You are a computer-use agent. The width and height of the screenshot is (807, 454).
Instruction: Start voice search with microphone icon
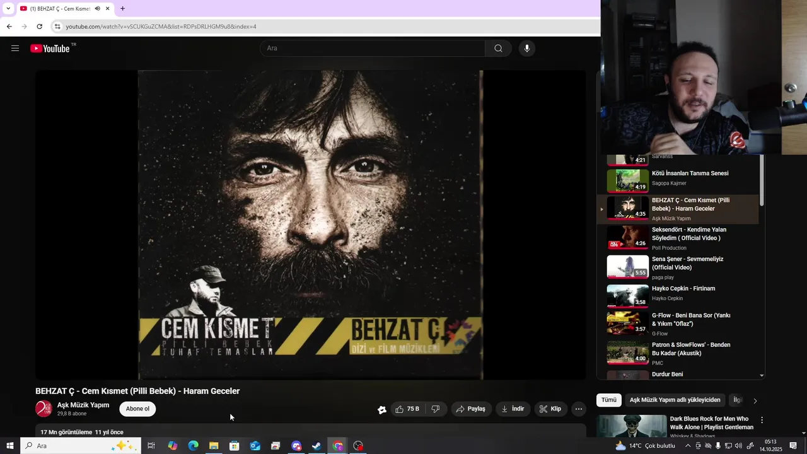coord(527,48)
